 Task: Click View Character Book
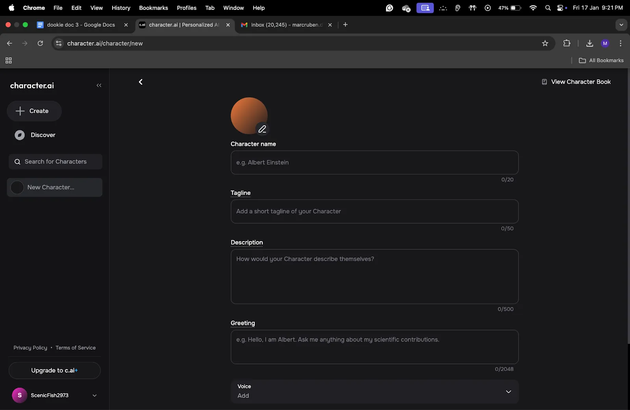(576, 82)
